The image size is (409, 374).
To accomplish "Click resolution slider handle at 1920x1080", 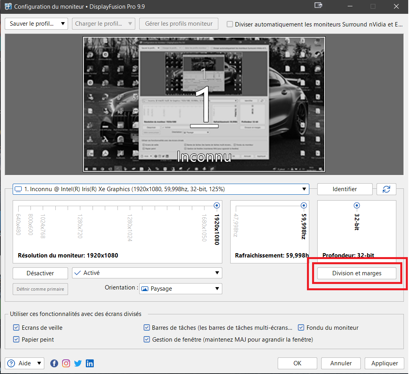I will tap(216, 205).
